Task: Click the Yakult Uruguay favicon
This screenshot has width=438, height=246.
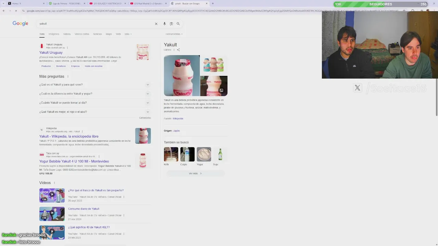Action: [x=42, y=46]
